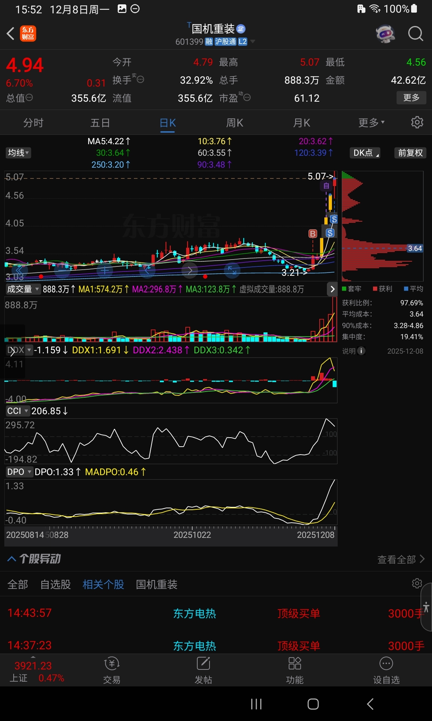Select the 全部 filter tab
The height and width of the screenshot is (721, 432).
point(18,584)
